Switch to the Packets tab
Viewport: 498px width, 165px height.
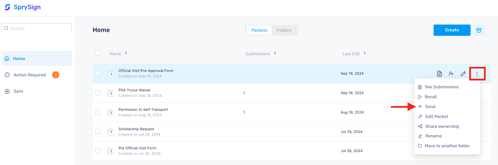coord(259,30)
